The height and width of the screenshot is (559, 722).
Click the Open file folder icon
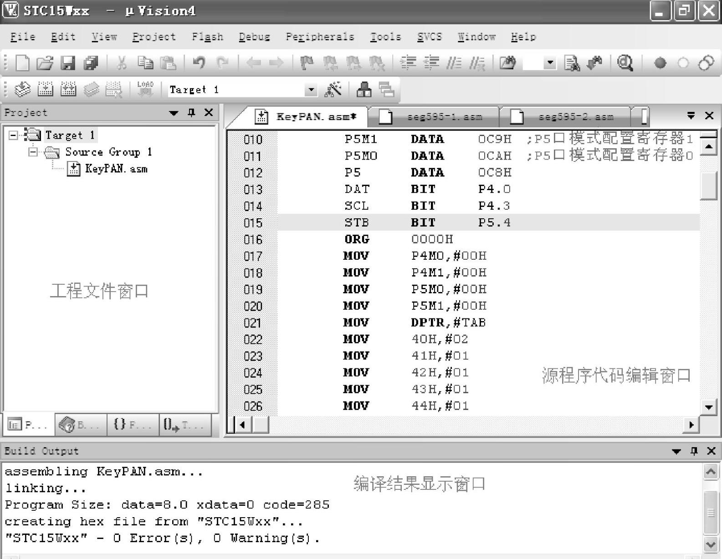pyautogui.click(x=45, y=63)
